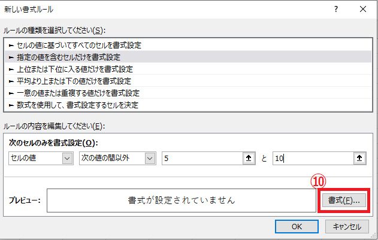Select rule 一意の値または重複する値だけを書式設定
378x240 pixels.
tap(188, 93)
